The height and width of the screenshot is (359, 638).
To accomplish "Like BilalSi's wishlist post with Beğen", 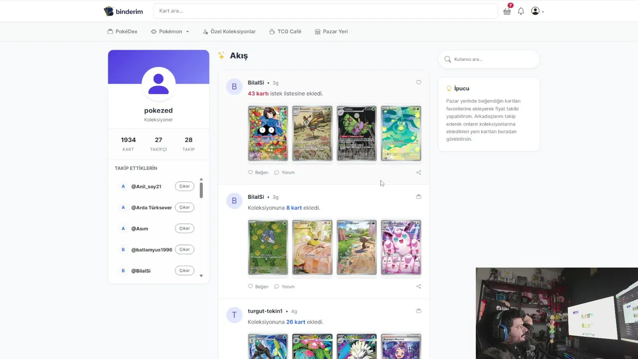I will [258, 173].
